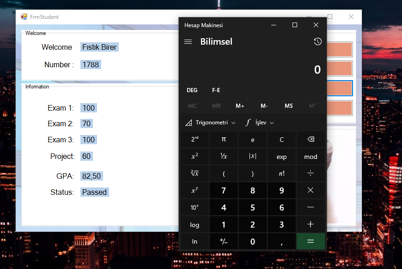Click digit 0 on the calculator

click(x=253, y=241)
